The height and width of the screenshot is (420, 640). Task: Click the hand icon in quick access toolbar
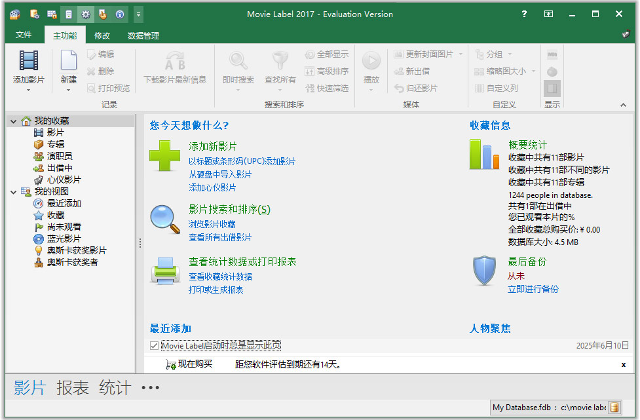(102, 14)
